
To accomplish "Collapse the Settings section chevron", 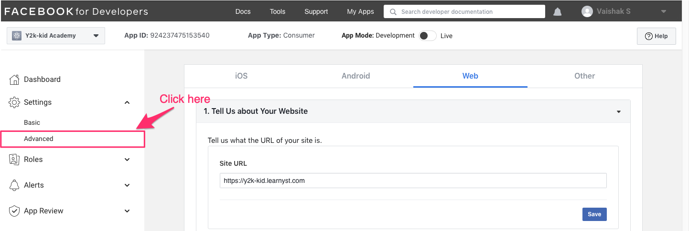I will tap(127, 102).
